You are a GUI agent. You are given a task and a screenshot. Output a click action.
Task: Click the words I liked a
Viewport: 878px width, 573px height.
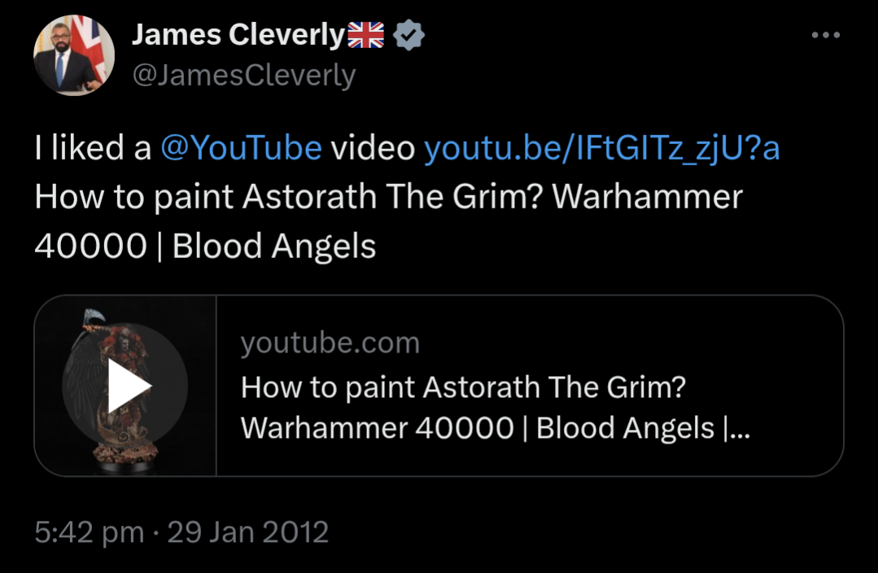click(x=93, y=148)
